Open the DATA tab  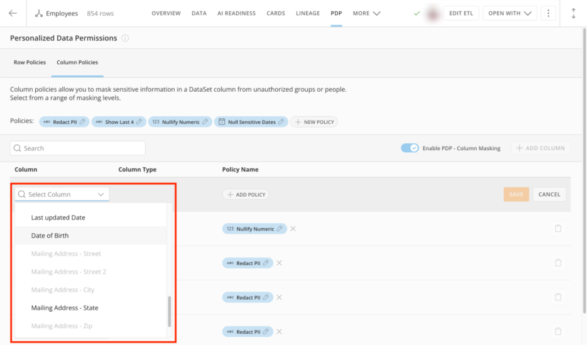[x=199, y=13]
